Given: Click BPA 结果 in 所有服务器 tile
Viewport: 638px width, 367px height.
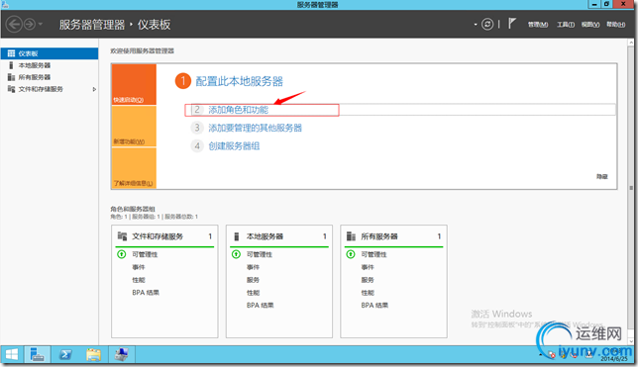Looking at the screenshot, I should tap(374, 306).
